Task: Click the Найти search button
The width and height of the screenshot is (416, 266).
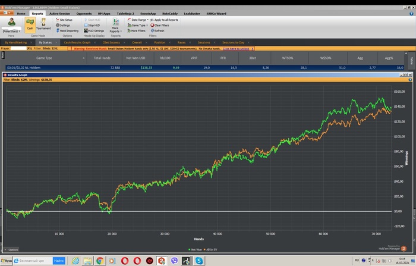Action: click(59, 261)
